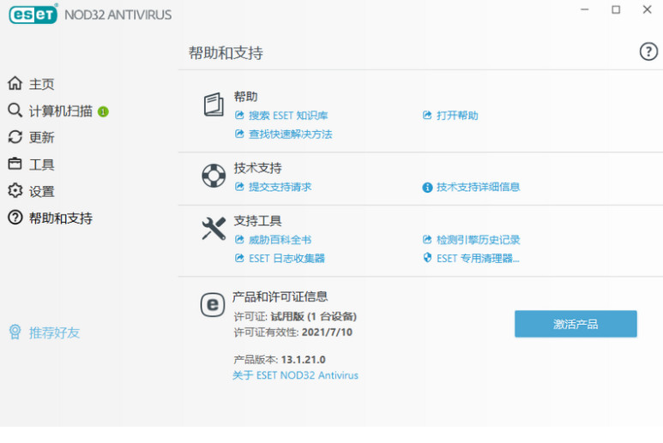Click the 支持工具 section heading
This screenshot has height=443, width=663.
click(257, 220)
